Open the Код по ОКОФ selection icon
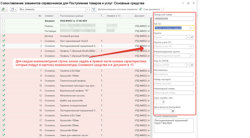This screenshot has height=138, width=250. 192,65
